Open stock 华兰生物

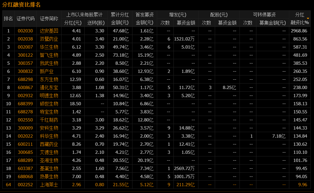tap(49, 47)
